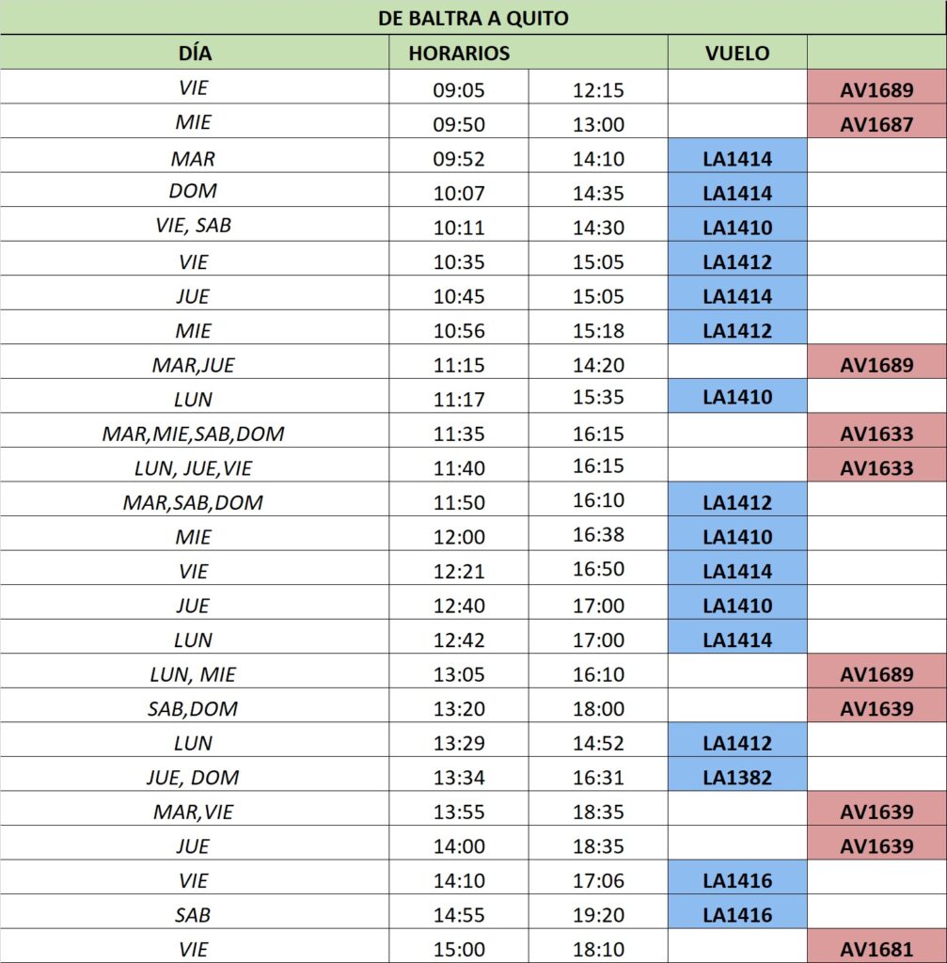Screen dimensions: 947x963
Task: Click the AV1681 flight cell
Action: [x=876, y=949]
